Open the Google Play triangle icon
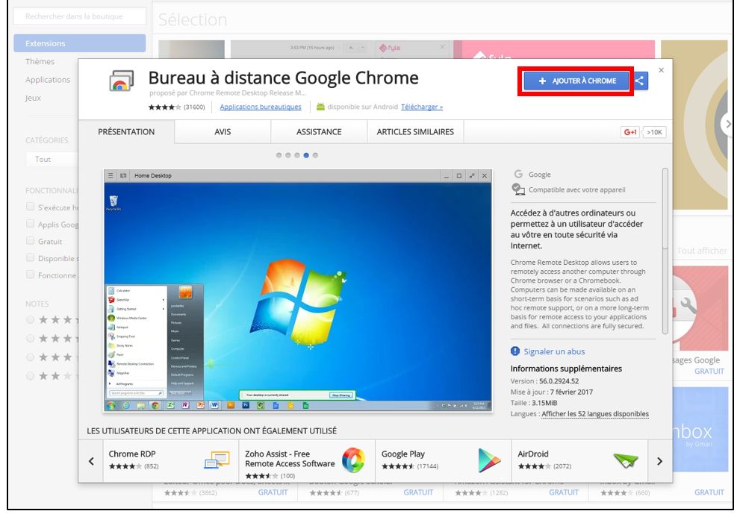This screenshot has width=740, height=517. coord(489,460)
